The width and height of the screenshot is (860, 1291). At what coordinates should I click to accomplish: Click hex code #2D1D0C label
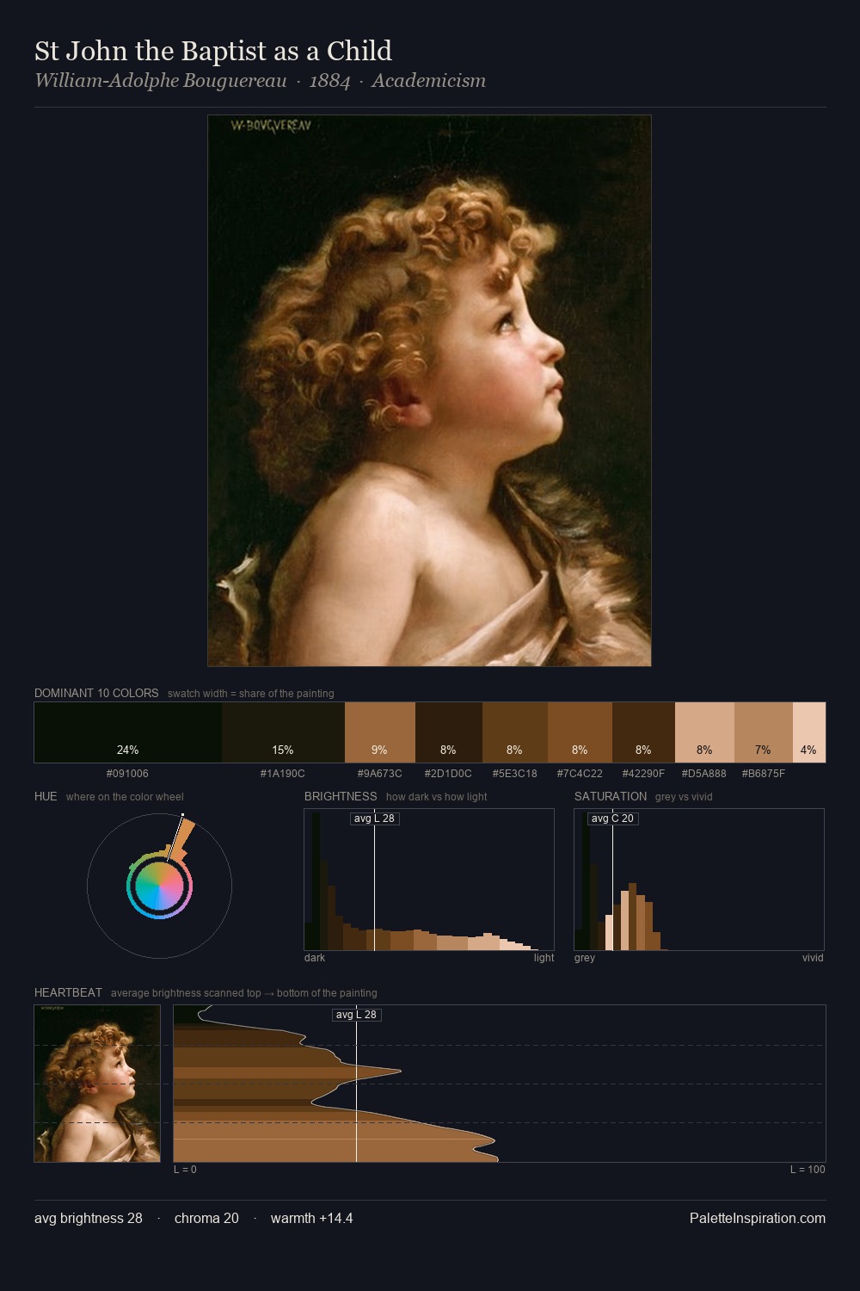click(448, 774)
